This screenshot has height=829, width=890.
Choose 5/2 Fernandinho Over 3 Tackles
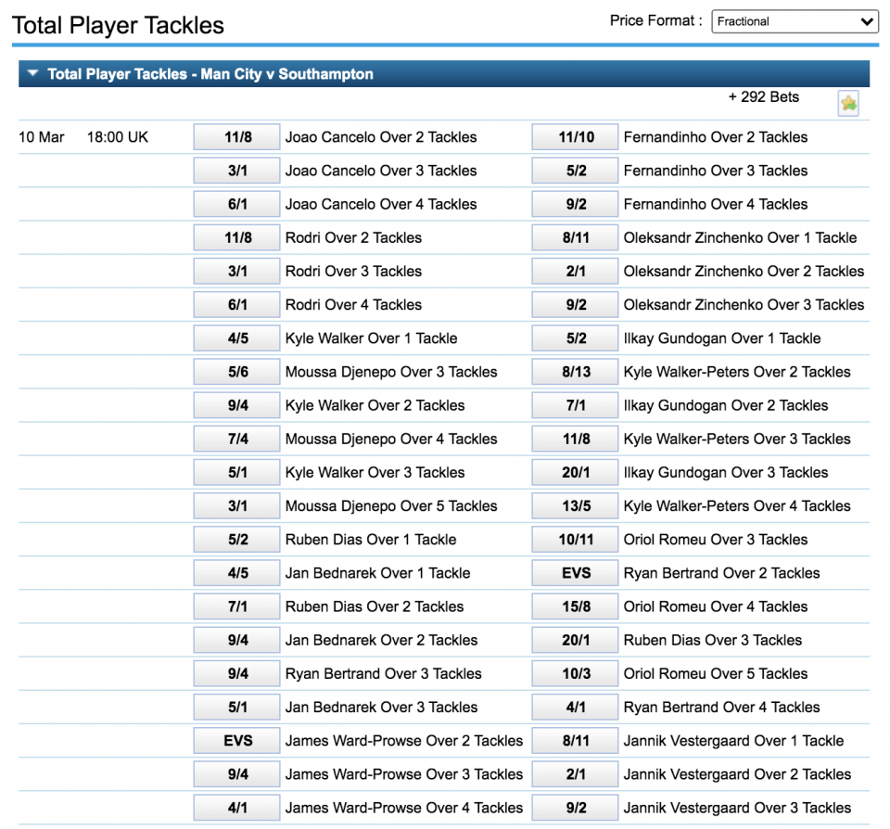point(575,171)
